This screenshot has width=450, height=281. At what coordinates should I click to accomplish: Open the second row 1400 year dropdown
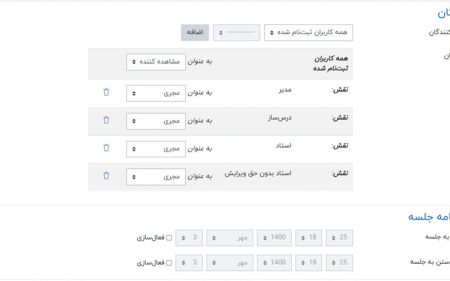(x=274, y=263)
